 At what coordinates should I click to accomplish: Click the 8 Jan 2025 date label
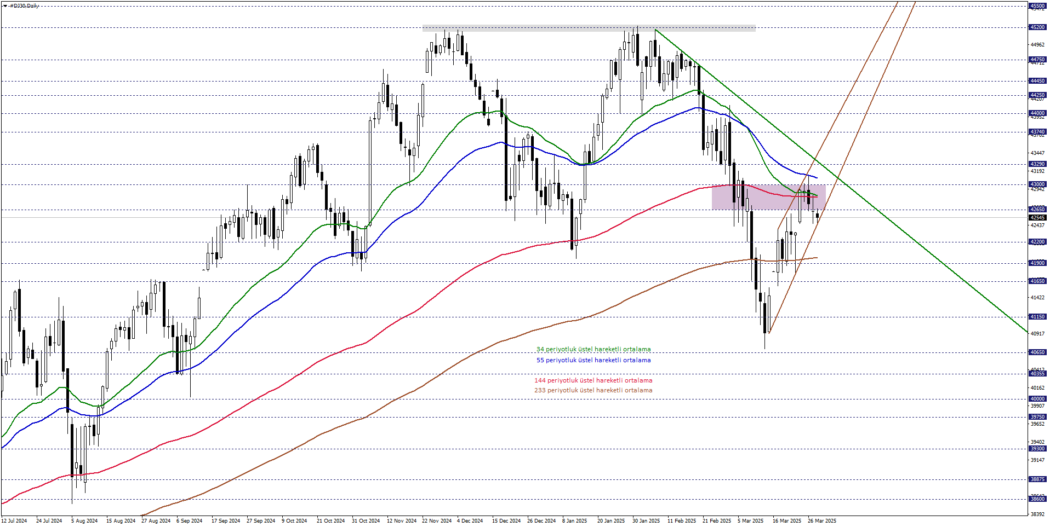coord(574,521)
